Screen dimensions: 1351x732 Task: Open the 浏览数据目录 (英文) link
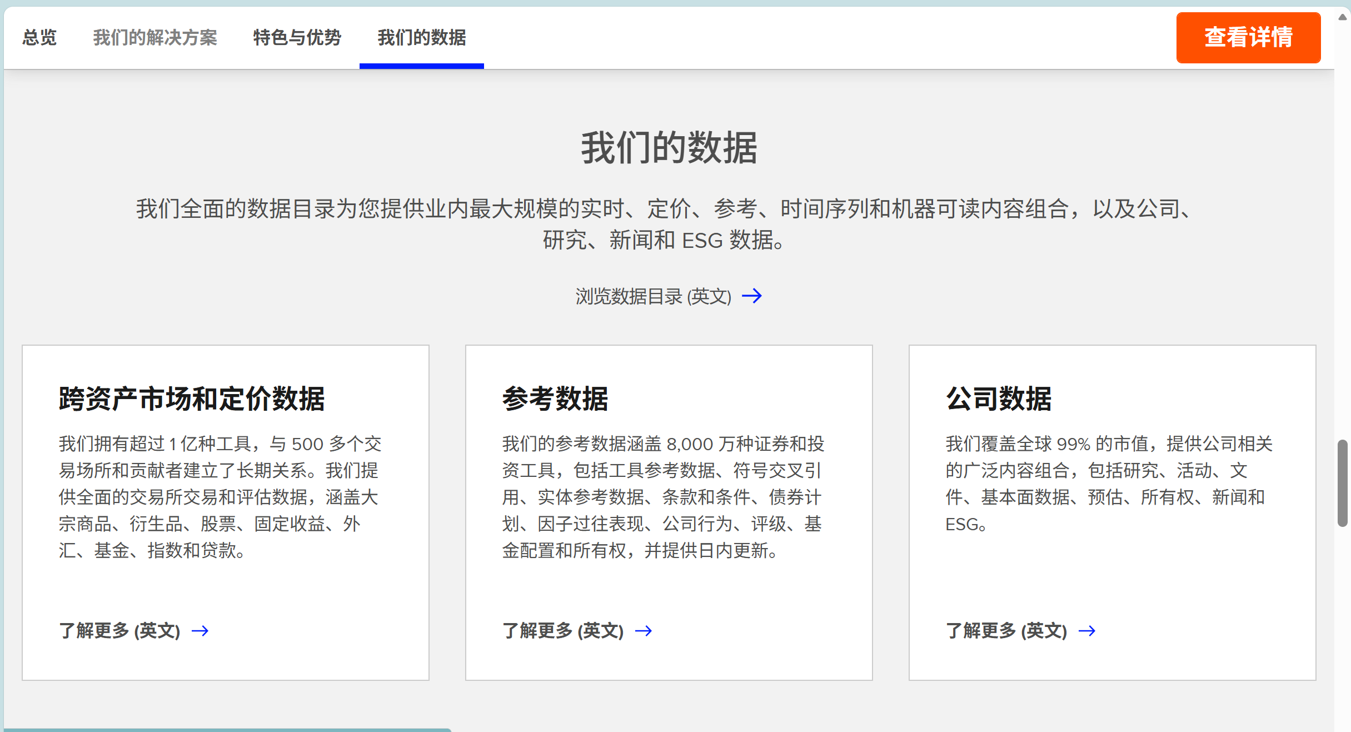(654, 296)
